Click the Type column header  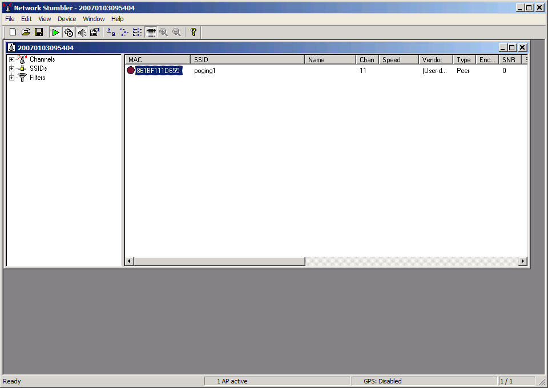pyautogui.click(x=465, y=60)
